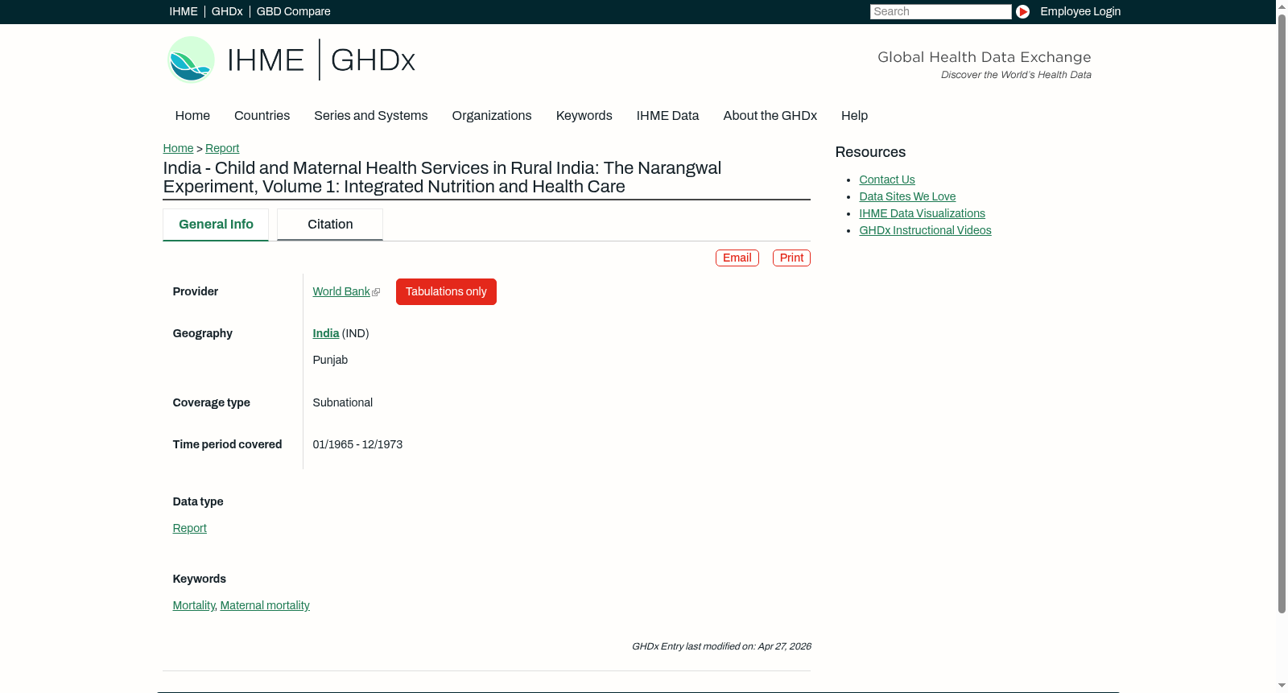Click the IHME GHDx logo

291,60
